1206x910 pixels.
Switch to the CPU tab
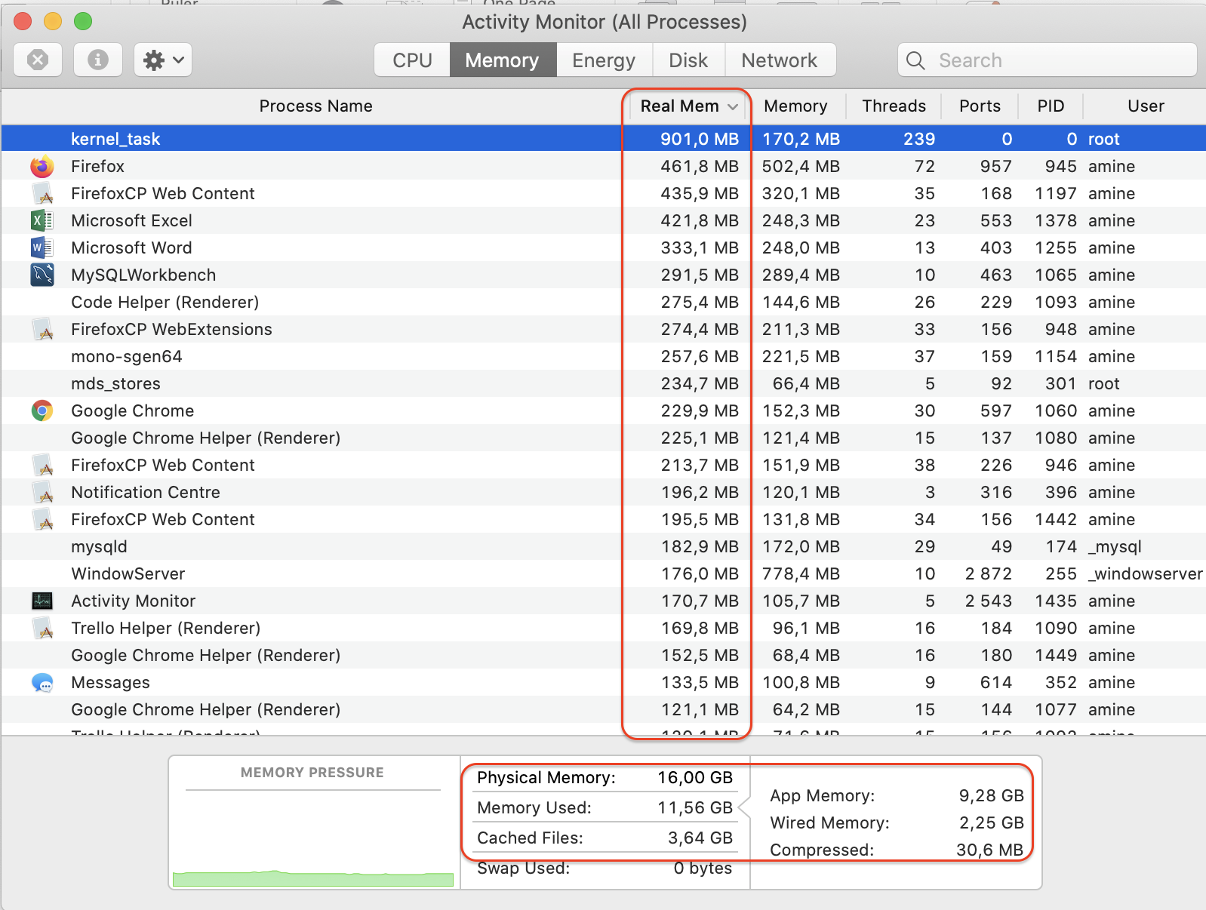(x=412, y=60)
